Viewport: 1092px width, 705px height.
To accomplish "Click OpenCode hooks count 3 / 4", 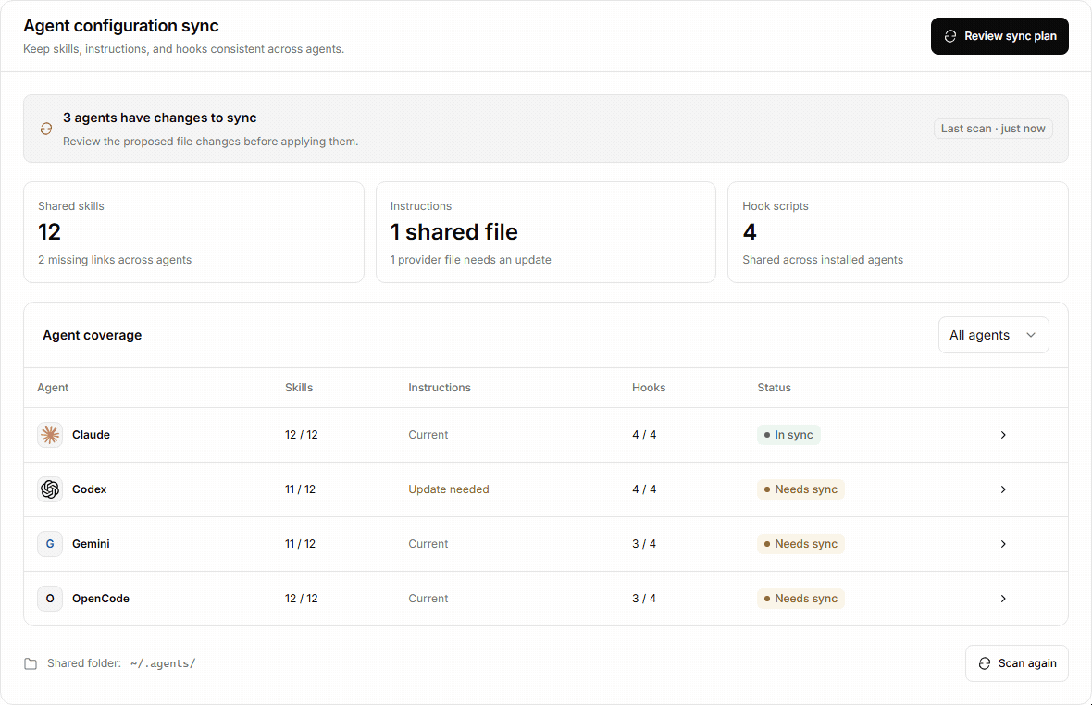I will (x=644, y=599).
